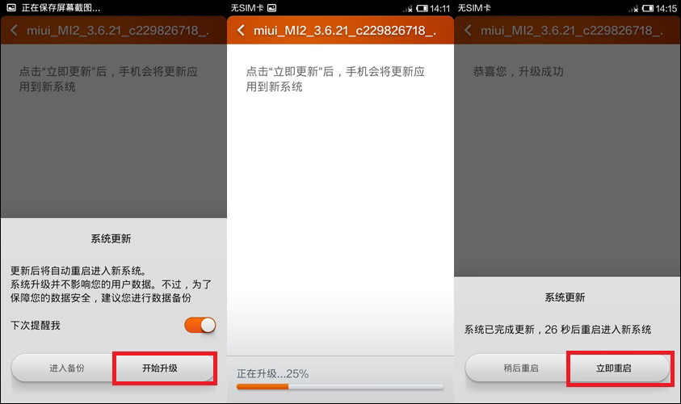Tap clock showing 14:15

(x=666, y=8)
